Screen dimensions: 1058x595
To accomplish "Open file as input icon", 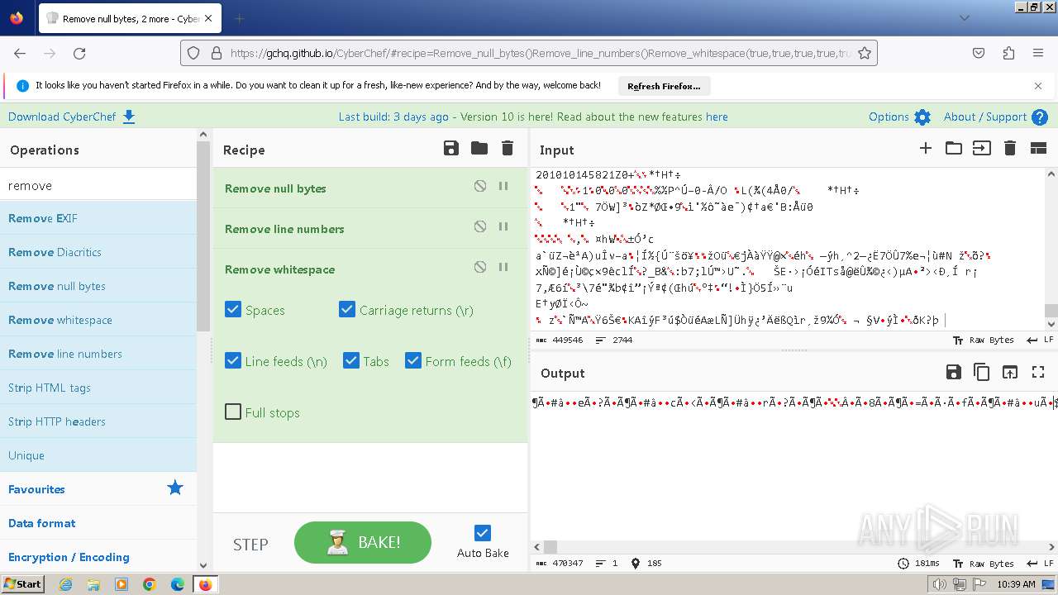I will coord(982,149).
